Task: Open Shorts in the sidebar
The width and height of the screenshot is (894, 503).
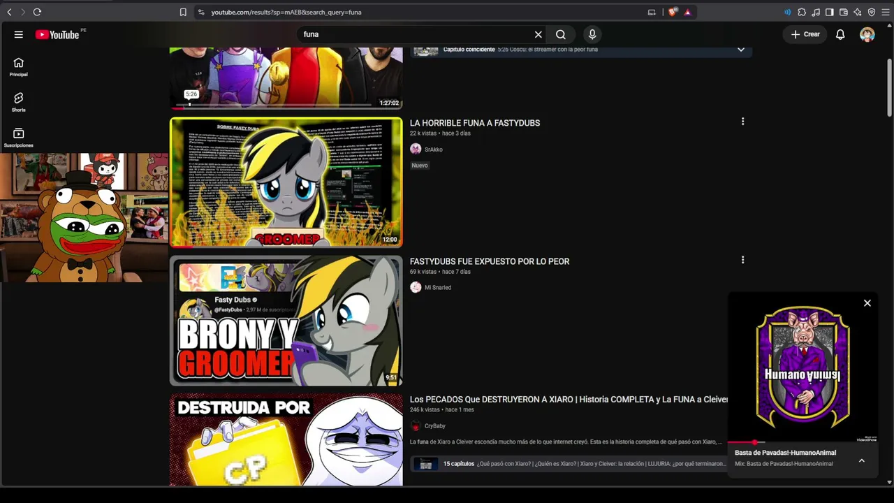Action: click(x=19, y=102)
